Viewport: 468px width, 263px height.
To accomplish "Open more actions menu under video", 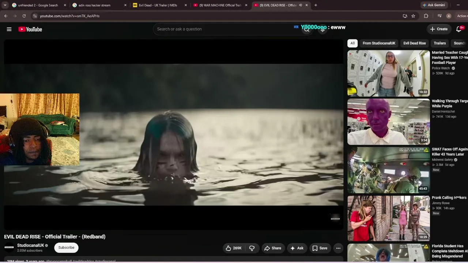I will click(338, 248).
